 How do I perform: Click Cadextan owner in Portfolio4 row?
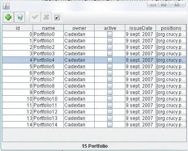click(79, 60)
